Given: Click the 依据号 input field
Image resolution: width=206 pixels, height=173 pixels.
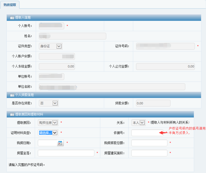Looking at the screenshot, I should pos(147,133).
